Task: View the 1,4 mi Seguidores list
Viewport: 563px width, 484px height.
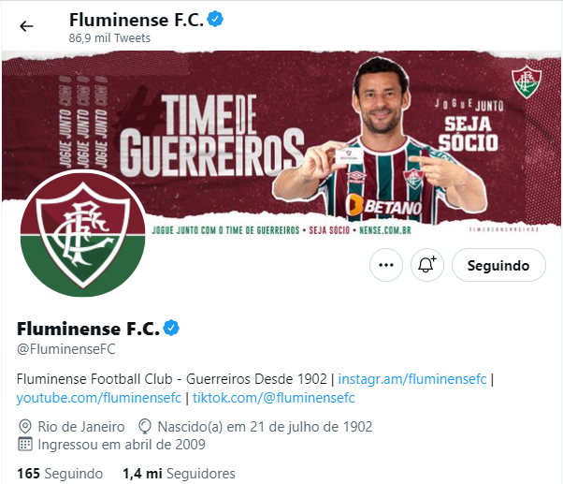Action: (179, 474)
